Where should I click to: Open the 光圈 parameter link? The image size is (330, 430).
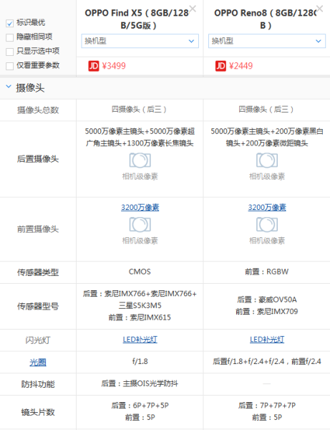38,363
